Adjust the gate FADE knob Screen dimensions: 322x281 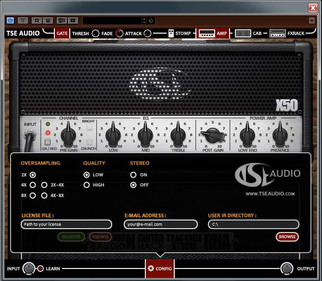tap(119, 34)
